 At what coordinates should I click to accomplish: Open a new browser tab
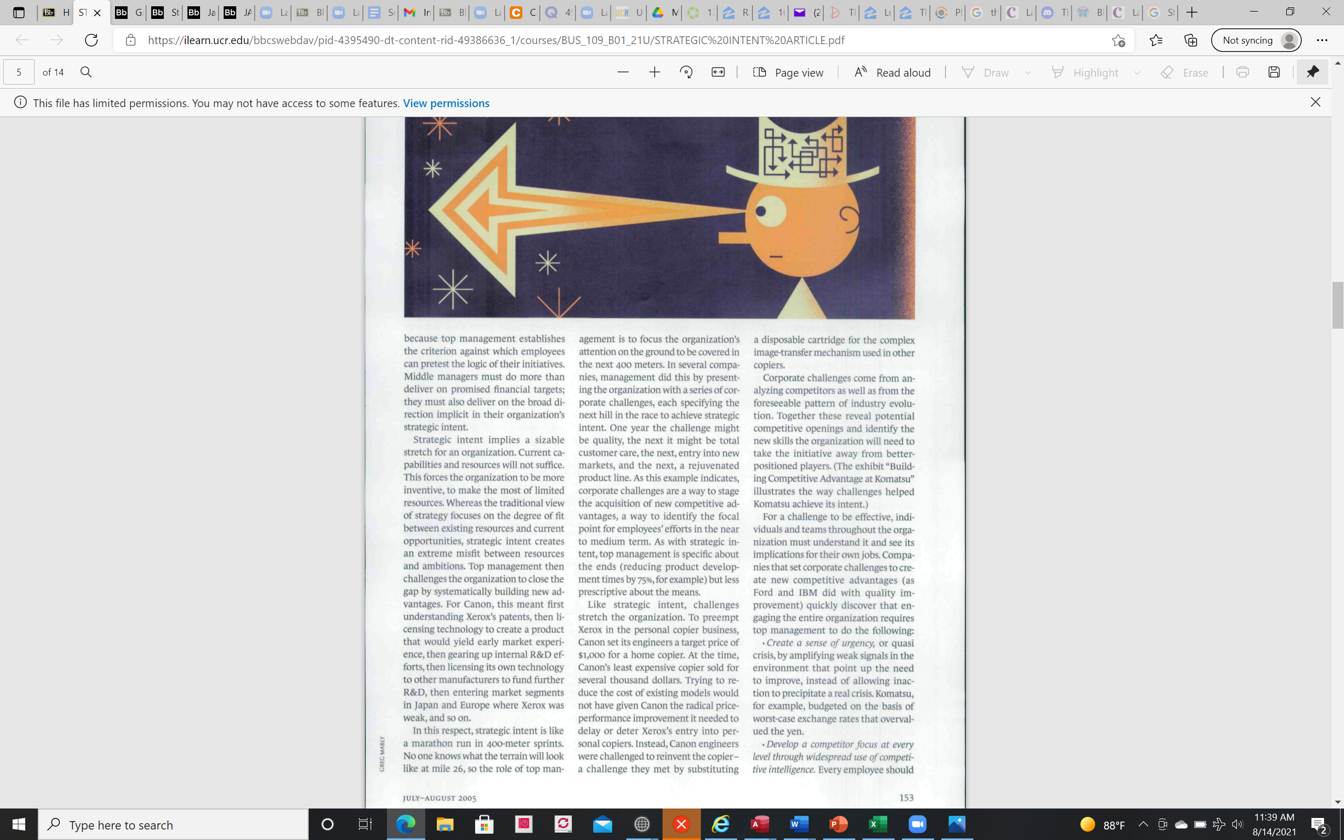click(x=1192, y=12)
